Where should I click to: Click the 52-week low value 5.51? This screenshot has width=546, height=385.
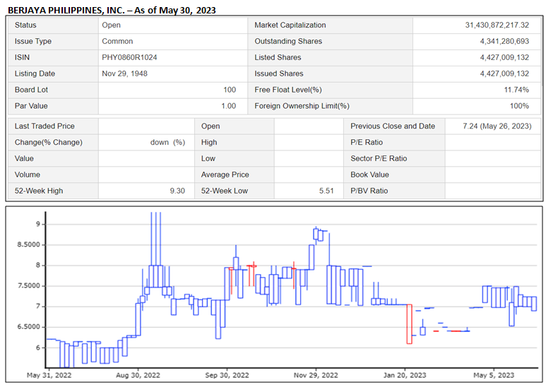tap(326, 191)
